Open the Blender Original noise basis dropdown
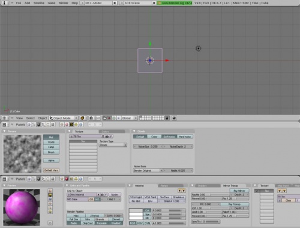This screenshot has height=228, width=300. point(148,170)
